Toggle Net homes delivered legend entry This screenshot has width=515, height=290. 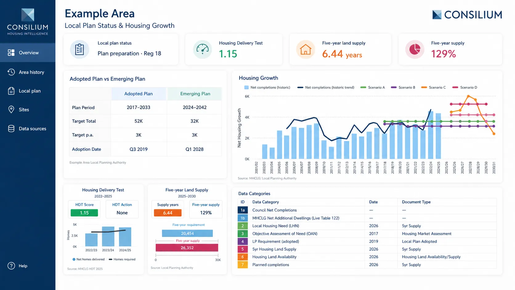click(x=88, y=259)
